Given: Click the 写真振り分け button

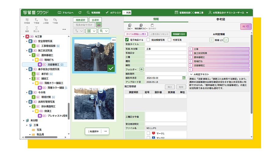Looking at the screenshot, I should pyautogui.click(x=179, y=34).
